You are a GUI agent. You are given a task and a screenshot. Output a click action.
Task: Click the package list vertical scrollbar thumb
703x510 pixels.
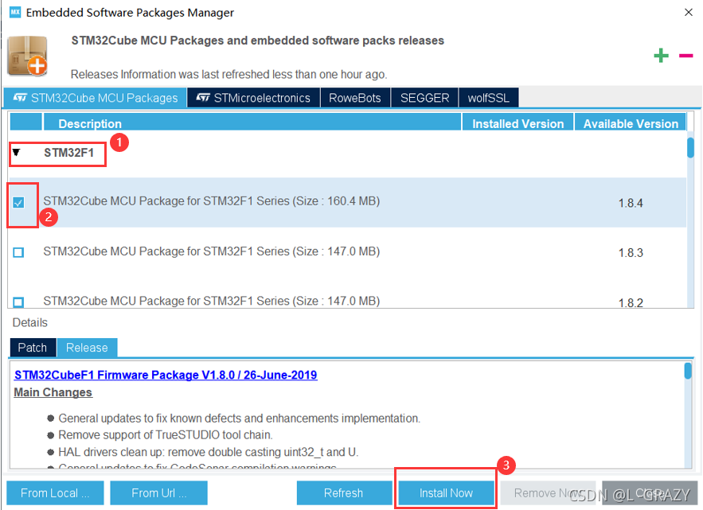coord(690,147)
